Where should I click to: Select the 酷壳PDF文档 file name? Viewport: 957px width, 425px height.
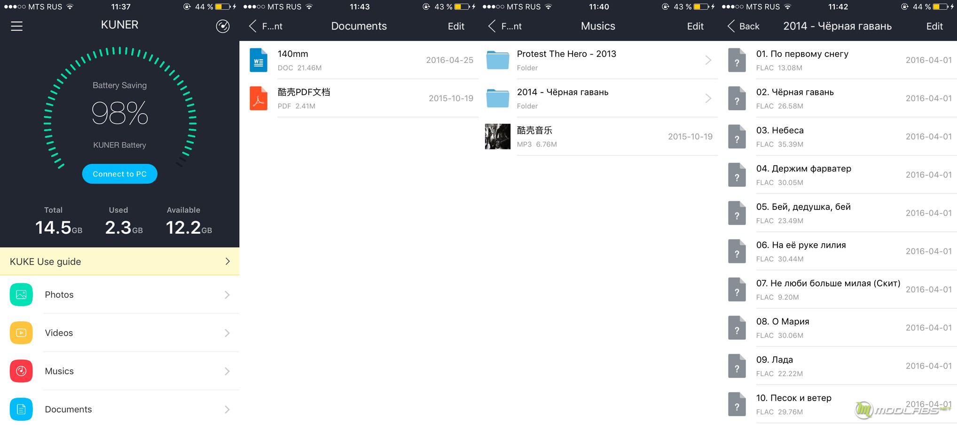point(304,92)
